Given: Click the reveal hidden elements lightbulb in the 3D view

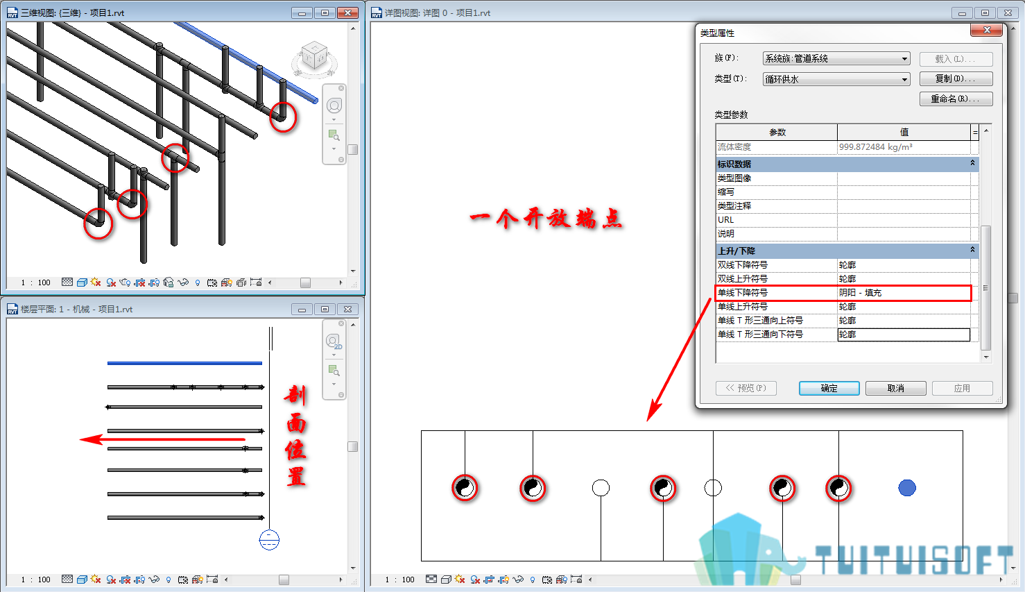Looking at the screenshot, I should click(x=198, y=282).
